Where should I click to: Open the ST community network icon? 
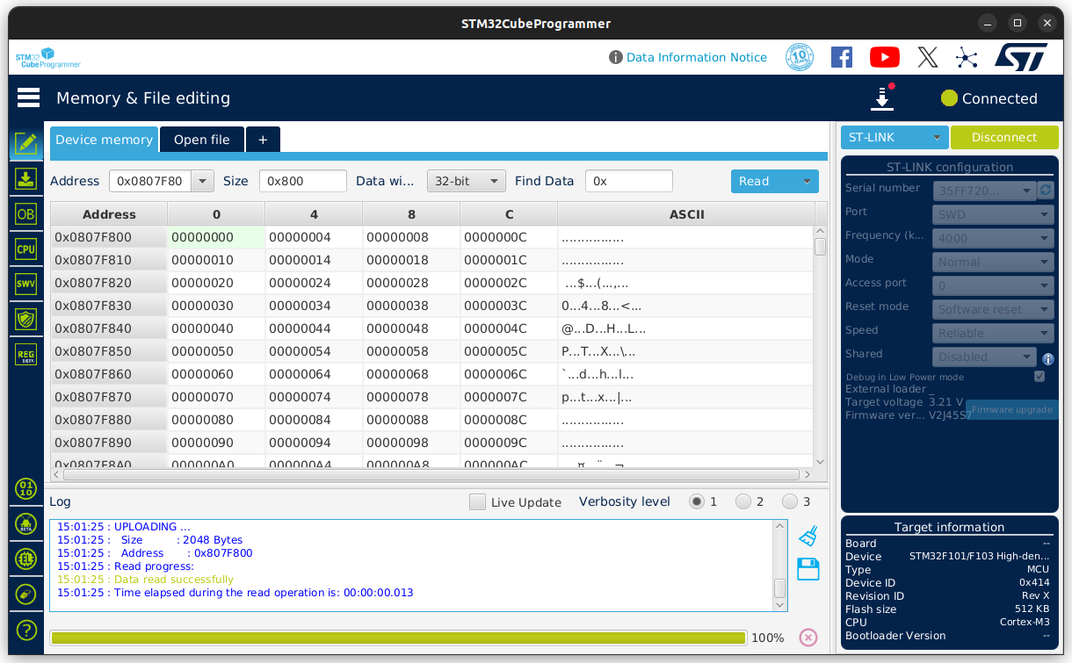967,58
